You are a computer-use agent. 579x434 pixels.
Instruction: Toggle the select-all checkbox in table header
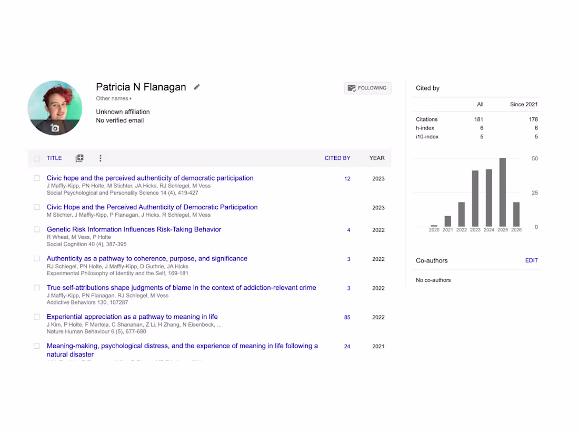coord(37,158)
